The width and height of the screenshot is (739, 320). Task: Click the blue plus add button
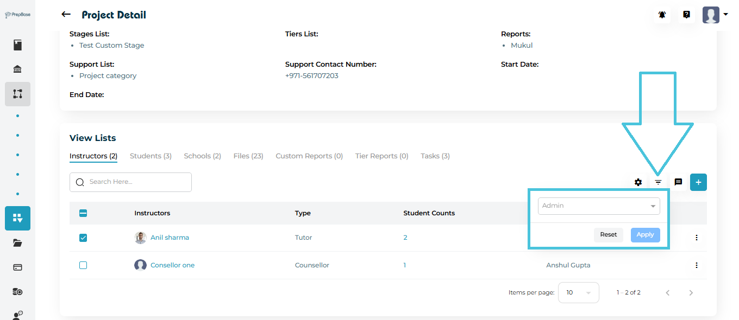[698, 182]
